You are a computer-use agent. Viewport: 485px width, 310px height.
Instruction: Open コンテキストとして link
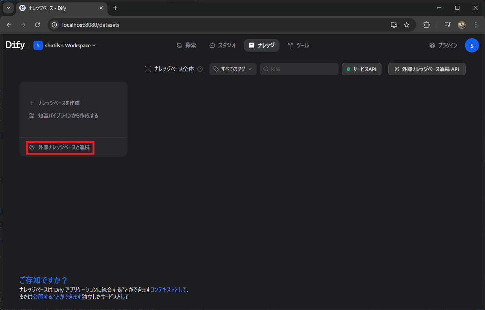click(168, 290)
